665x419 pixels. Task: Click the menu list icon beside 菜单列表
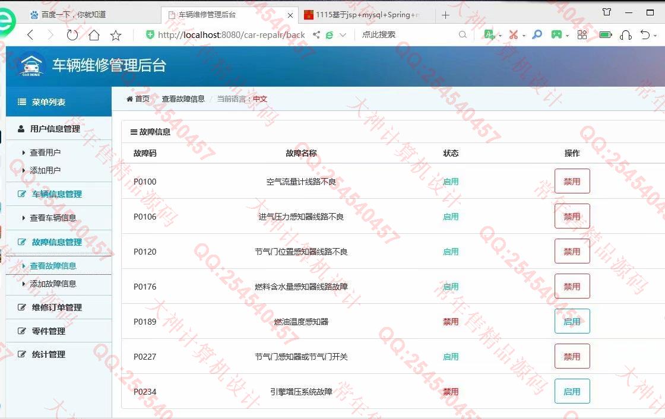click(x=22, y=101)
